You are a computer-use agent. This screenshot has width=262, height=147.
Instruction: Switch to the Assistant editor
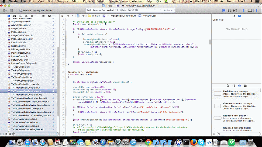pos(230,10)
